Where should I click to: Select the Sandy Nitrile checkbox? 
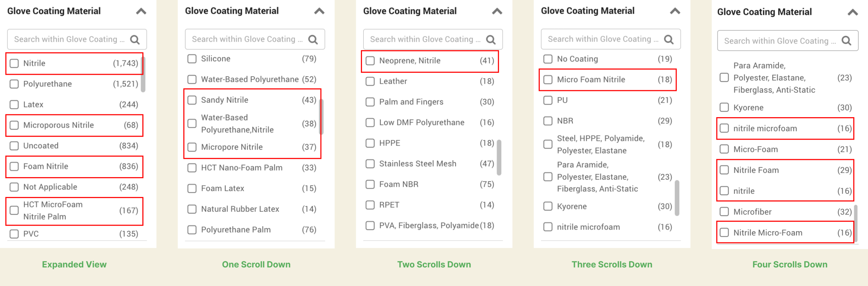(x=192, y=100)
